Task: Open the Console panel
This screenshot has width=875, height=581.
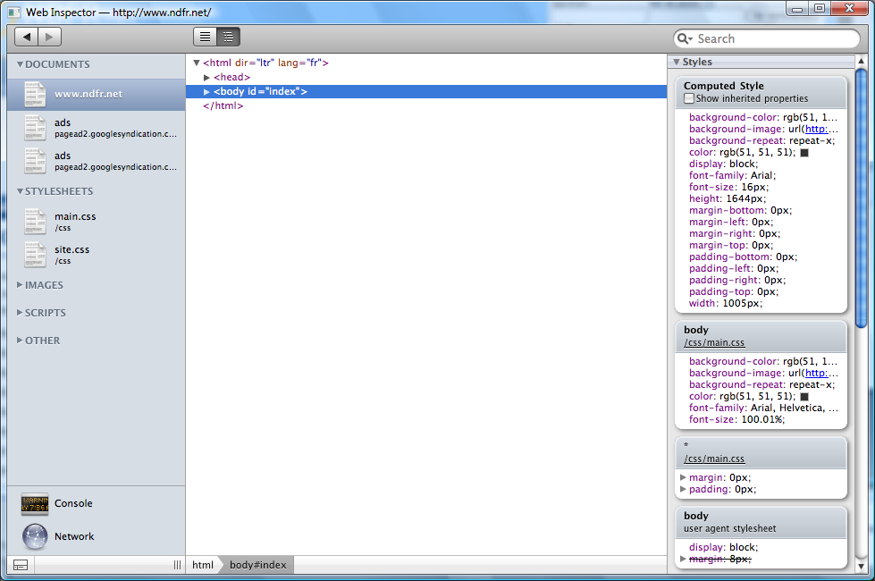Action: [72, 503]
